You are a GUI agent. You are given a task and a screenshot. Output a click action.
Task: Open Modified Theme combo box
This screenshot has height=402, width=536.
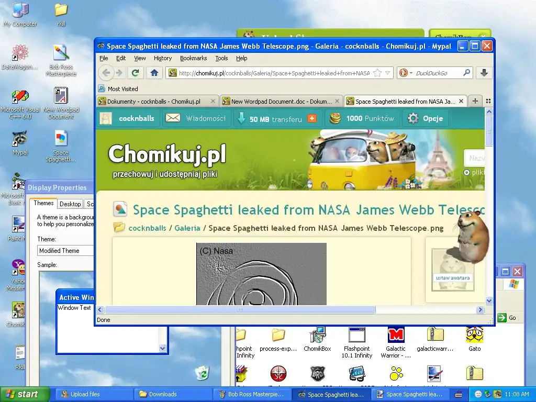65,251
